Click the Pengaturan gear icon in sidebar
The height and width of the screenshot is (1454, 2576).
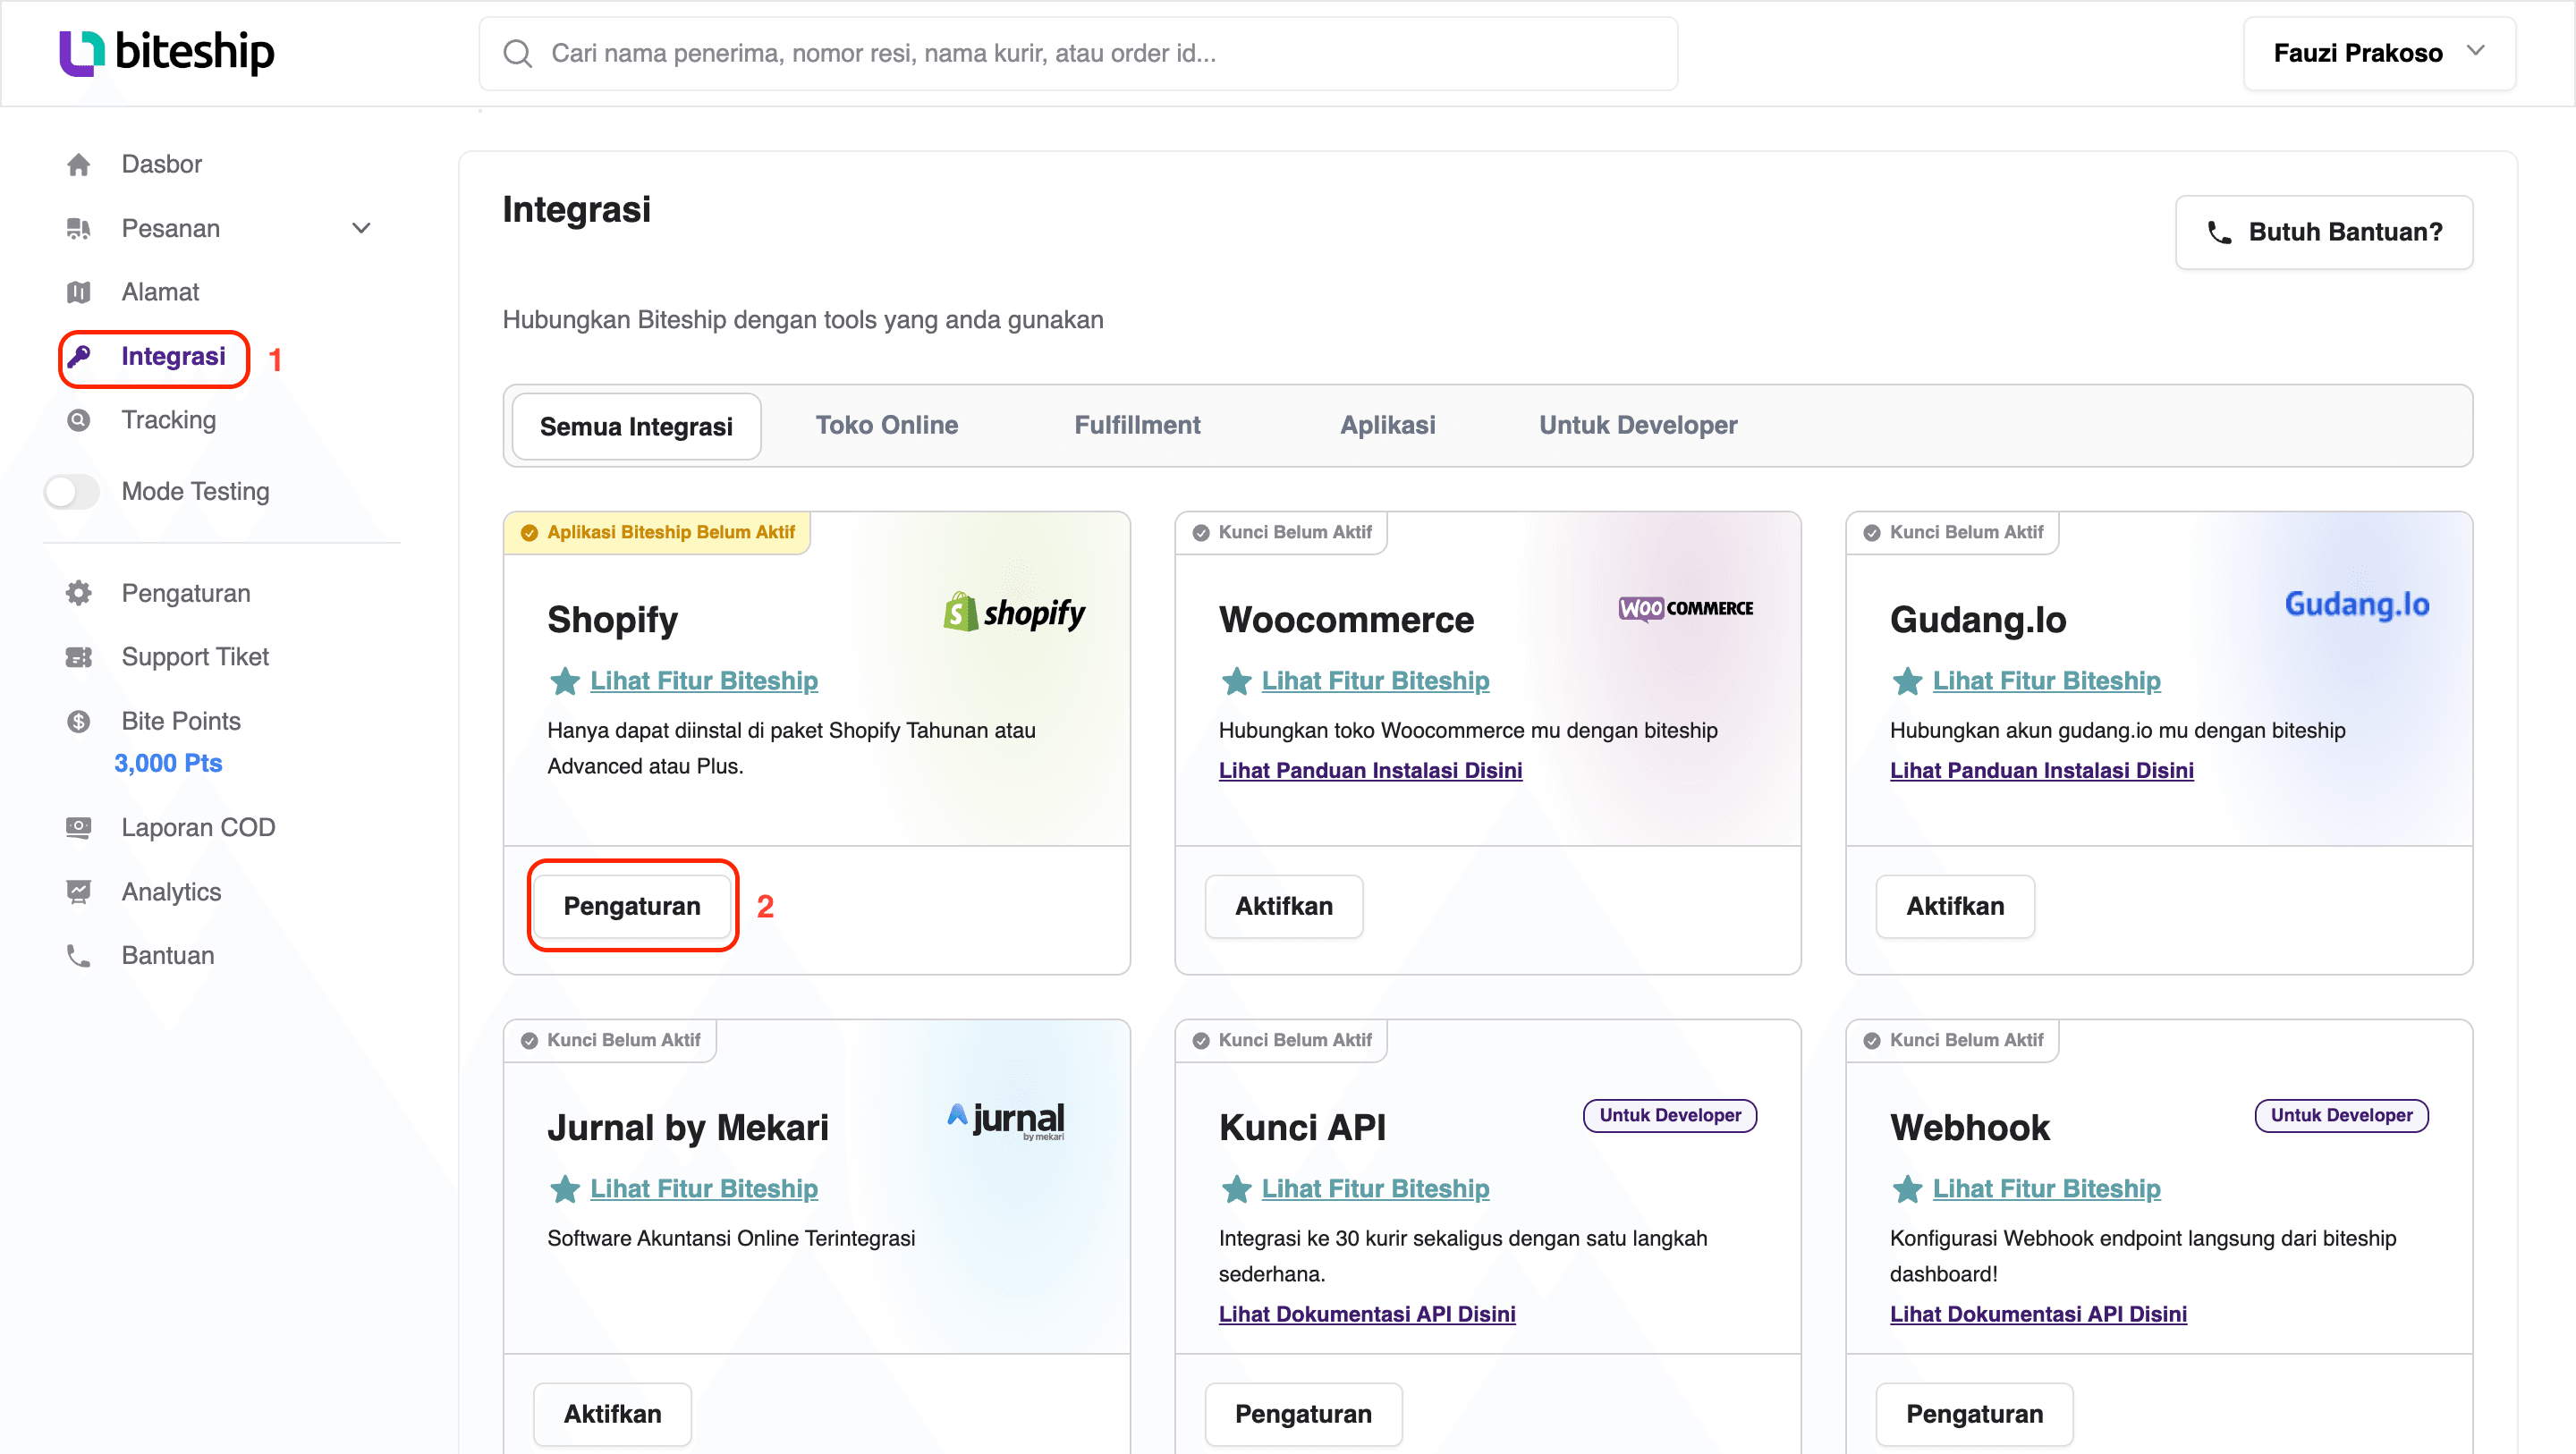[79, 593]
